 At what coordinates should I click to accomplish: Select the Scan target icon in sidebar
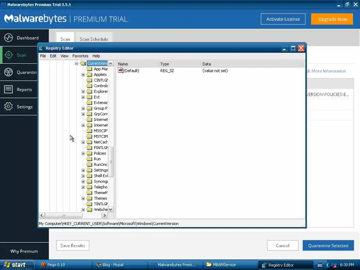point(9,55)
